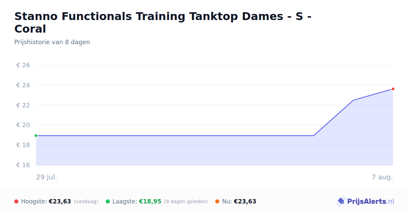This screenshot has height=214, width=408.
Task: Click the € 16 y-axis label
Action: (x=23, y=165)
